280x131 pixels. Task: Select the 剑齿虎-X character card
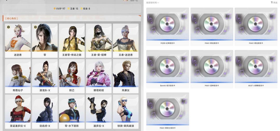click(x=45, y=112)
